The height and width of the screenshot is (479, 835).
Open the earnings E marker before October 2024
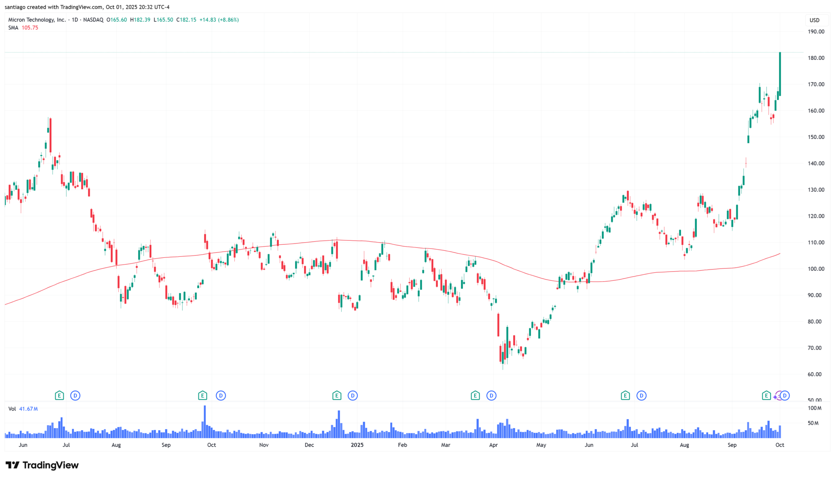click(202, 395)
